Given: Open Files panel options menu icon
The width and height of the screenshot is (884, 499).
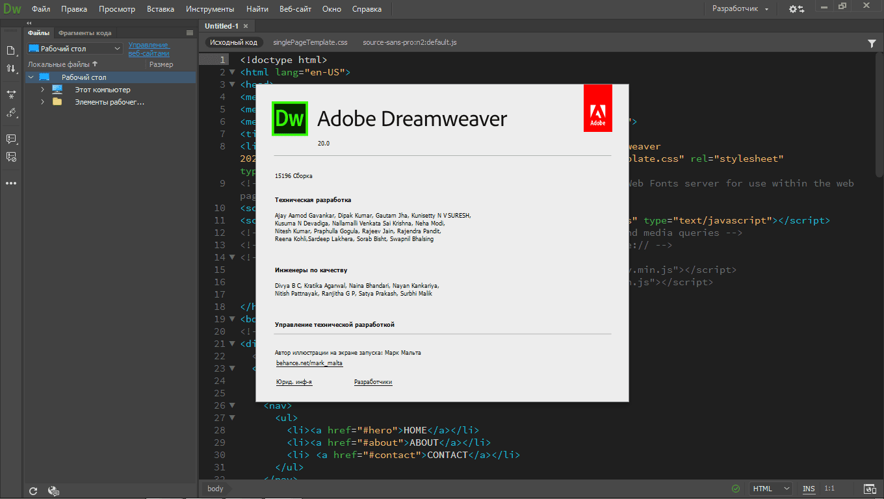Looking at the screenshot, I should click(x=190, y=32).
